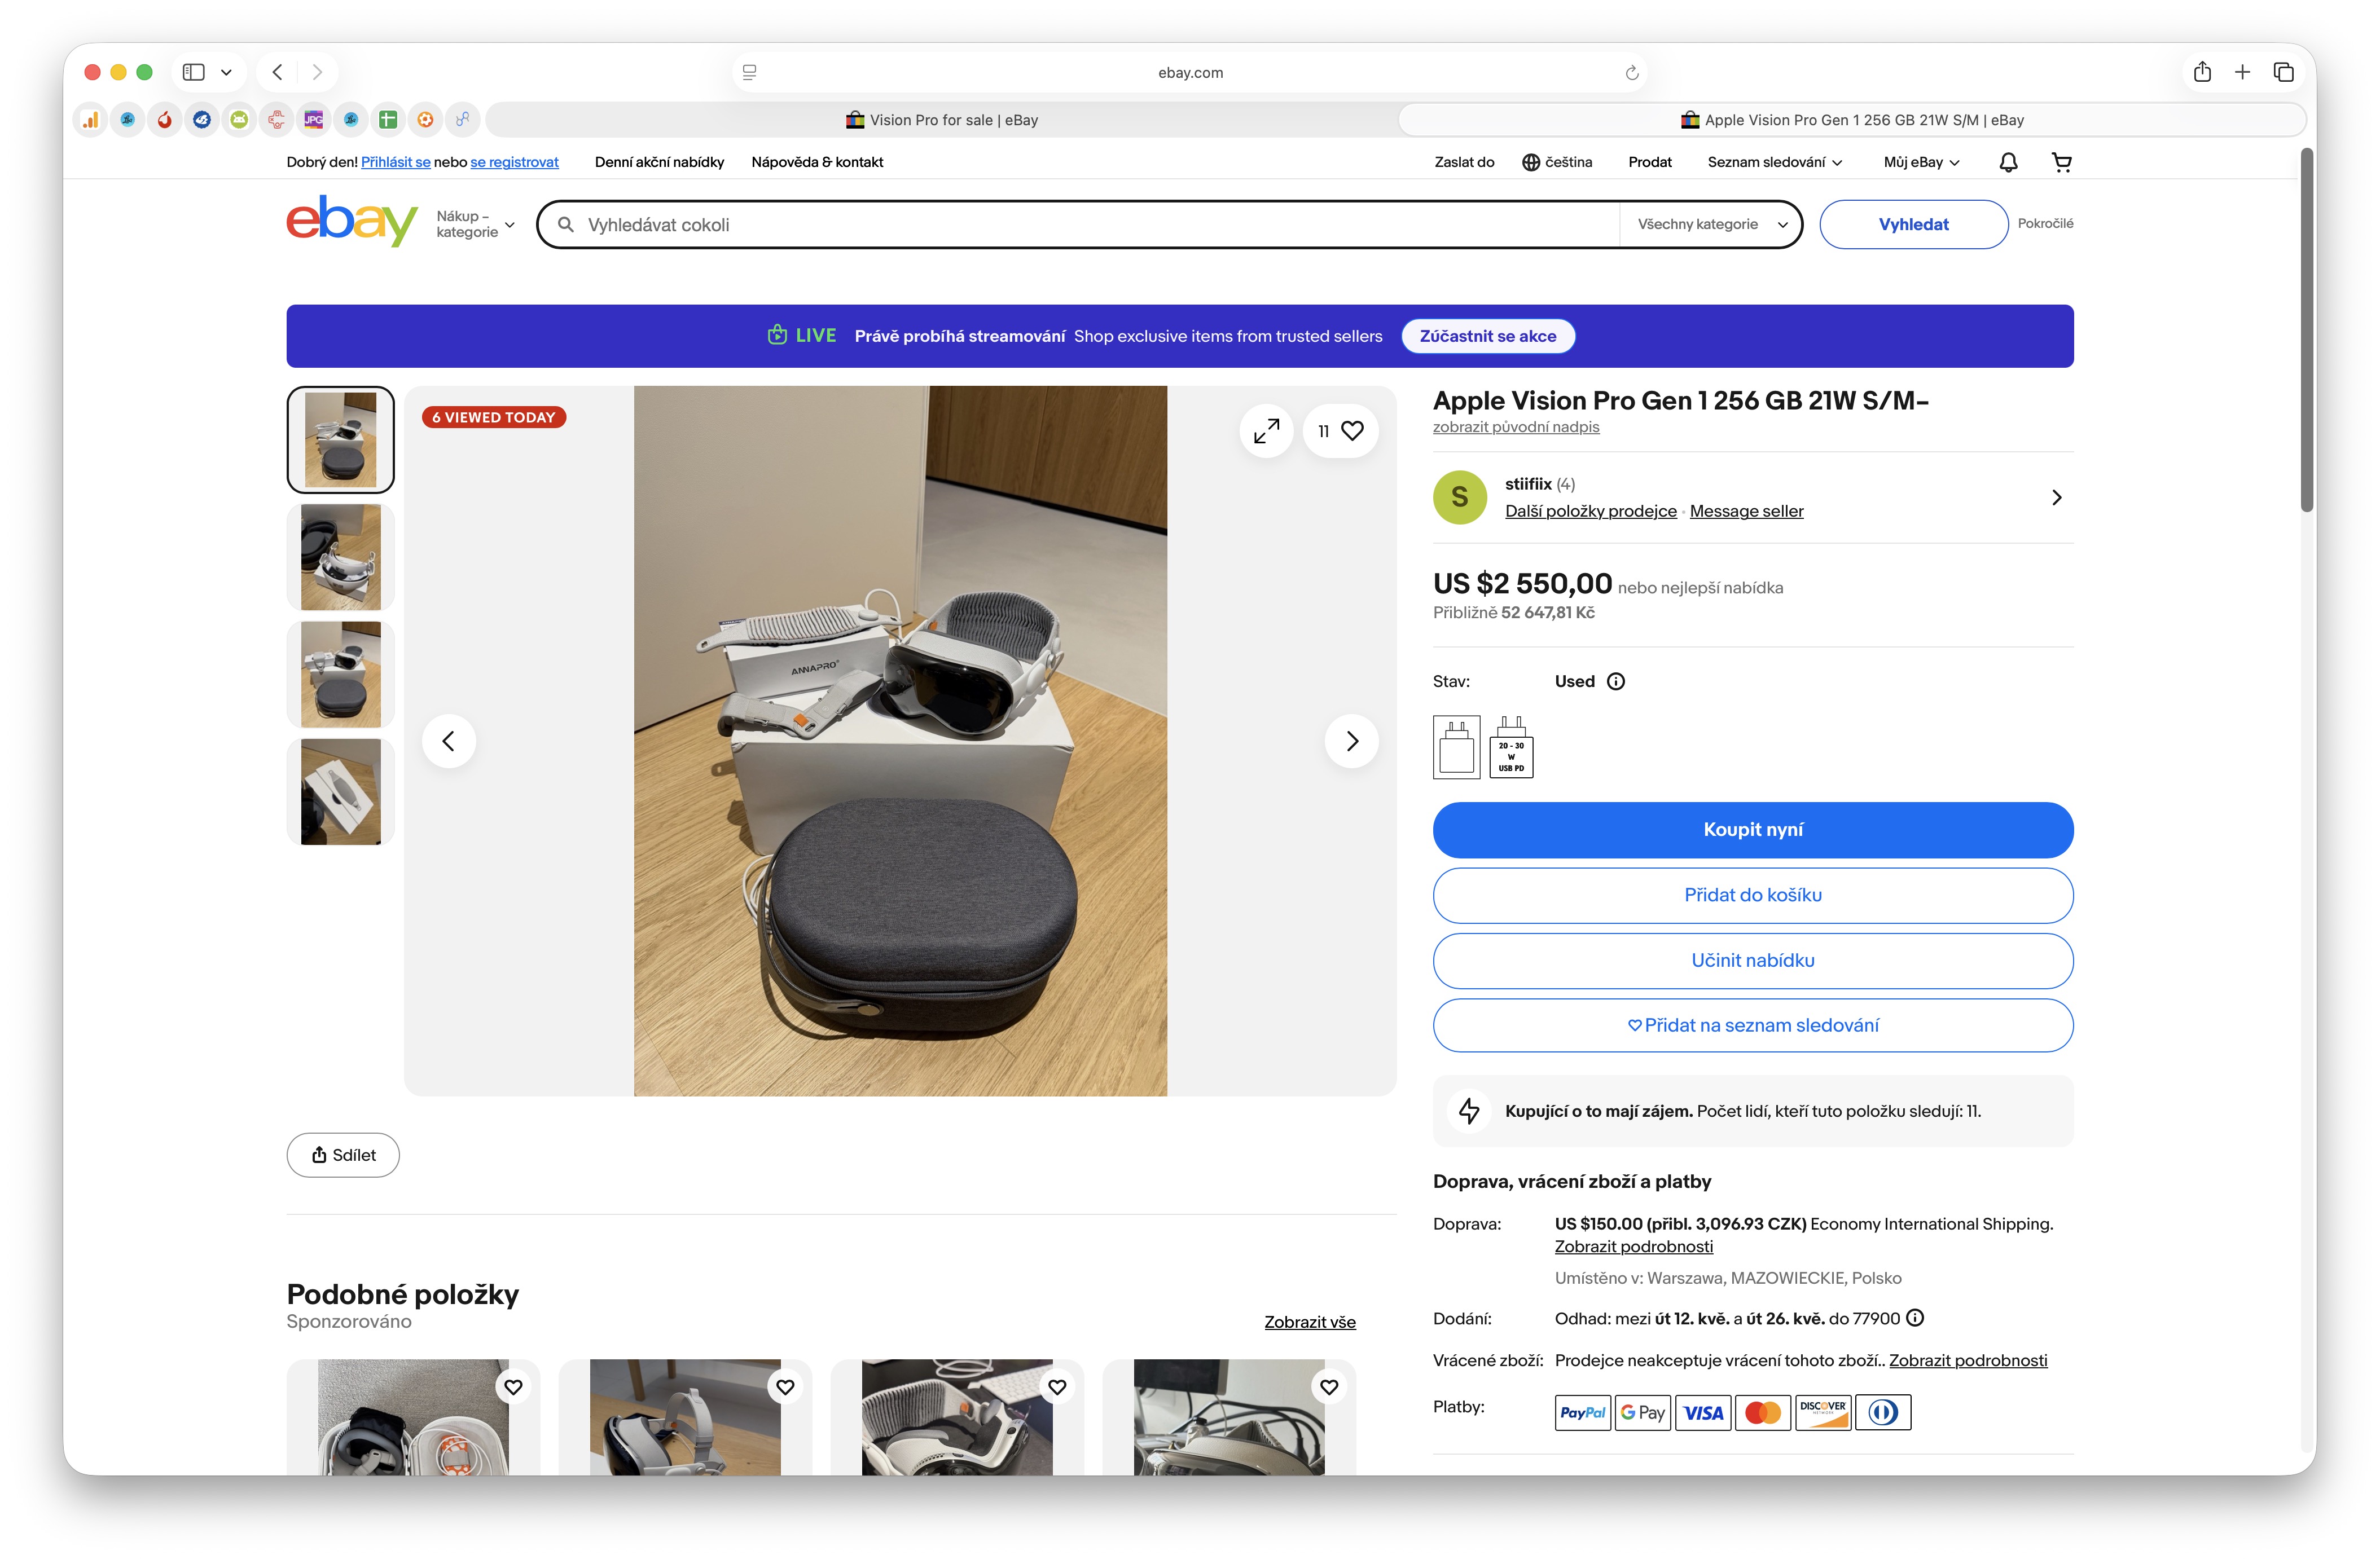Image resolution: width=2380 pixels, height=1559 pixels.
Task: Open the Všechny kategorie dropdown
Action: (1711, 225)
